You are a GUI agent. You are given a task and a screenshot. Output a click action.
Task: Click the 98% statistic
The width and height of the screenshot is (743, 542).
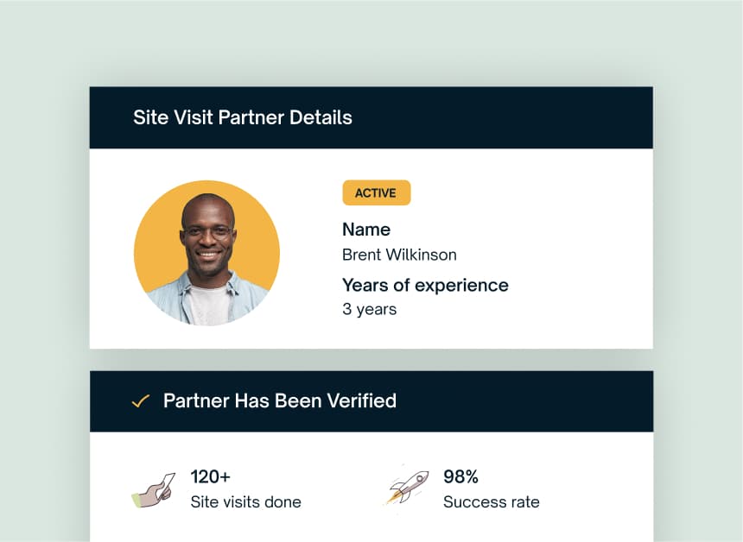[460, 476]
